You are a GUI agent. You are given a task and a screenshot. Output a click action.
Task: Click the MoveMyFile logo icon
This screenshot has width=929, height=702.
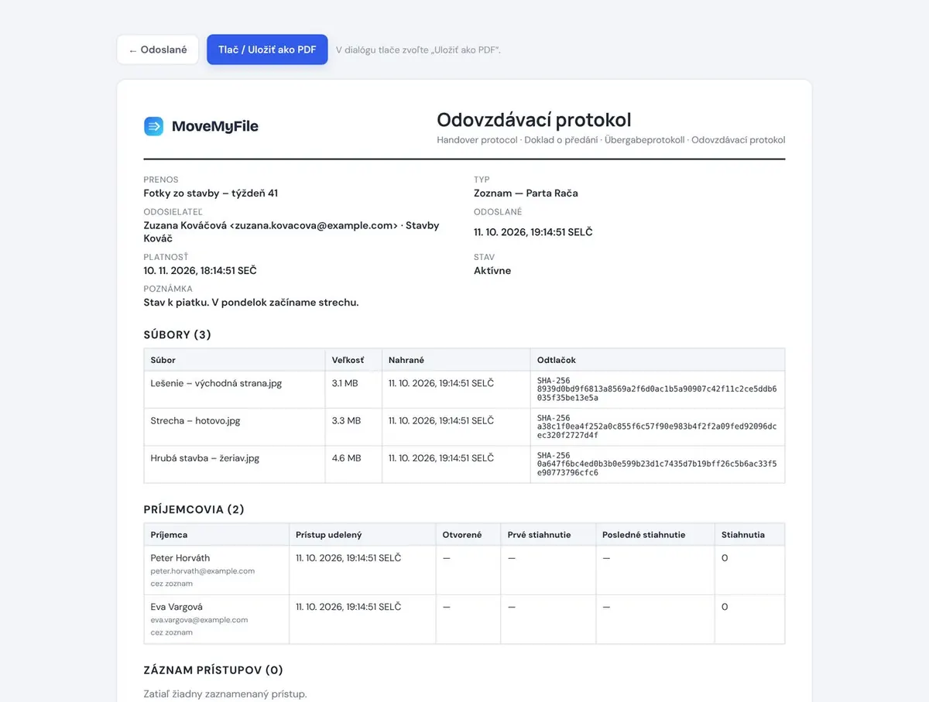(x=153, y=126)
